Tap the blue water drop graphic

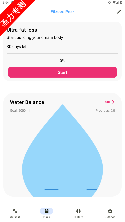62,150
